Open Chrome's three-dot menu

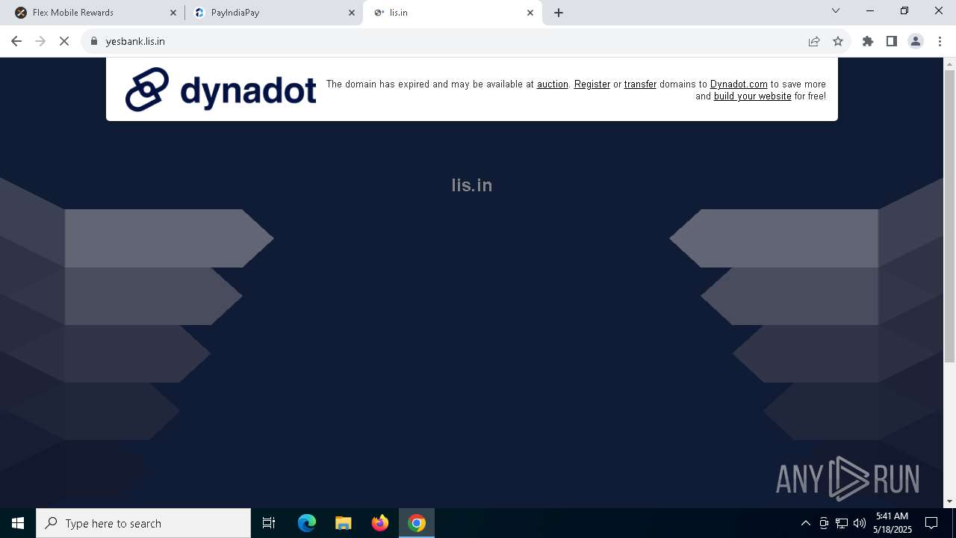point(940,41)
